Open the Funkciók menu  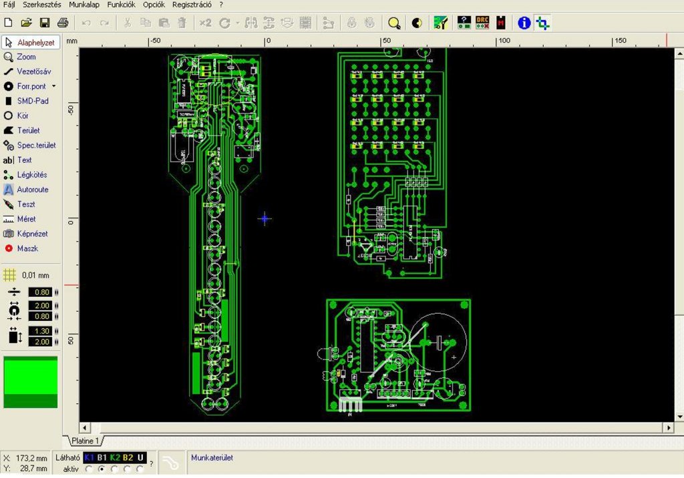tap(122, 5)
